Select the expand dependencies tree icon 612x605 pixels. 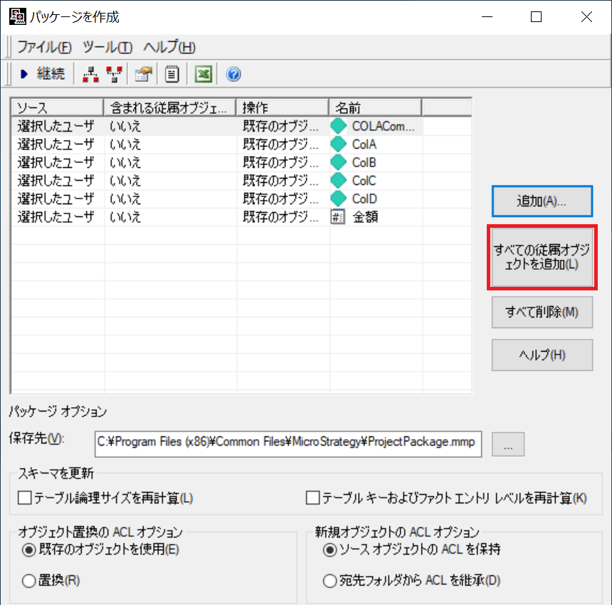(90, 73)
